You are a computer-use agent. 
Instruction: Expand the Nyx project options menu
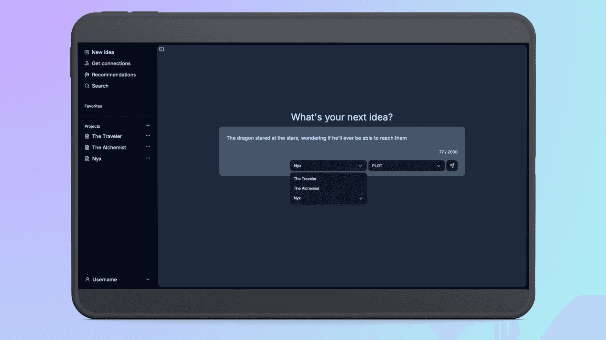point(148,158)
